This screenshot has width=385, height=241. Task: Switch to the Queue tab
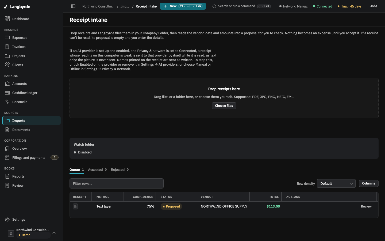[x=76, y=170]
